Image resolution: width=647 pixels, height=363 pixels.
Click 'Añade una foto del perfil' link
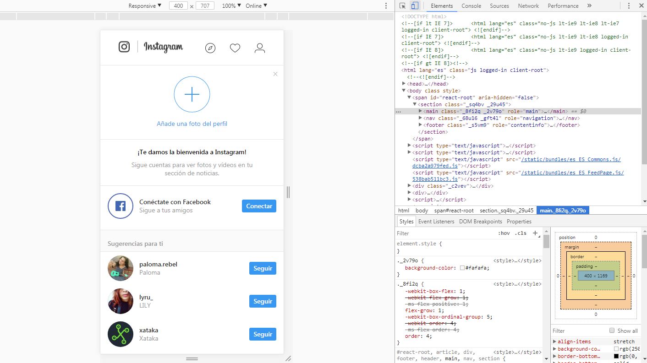click(x=192, y=124)
